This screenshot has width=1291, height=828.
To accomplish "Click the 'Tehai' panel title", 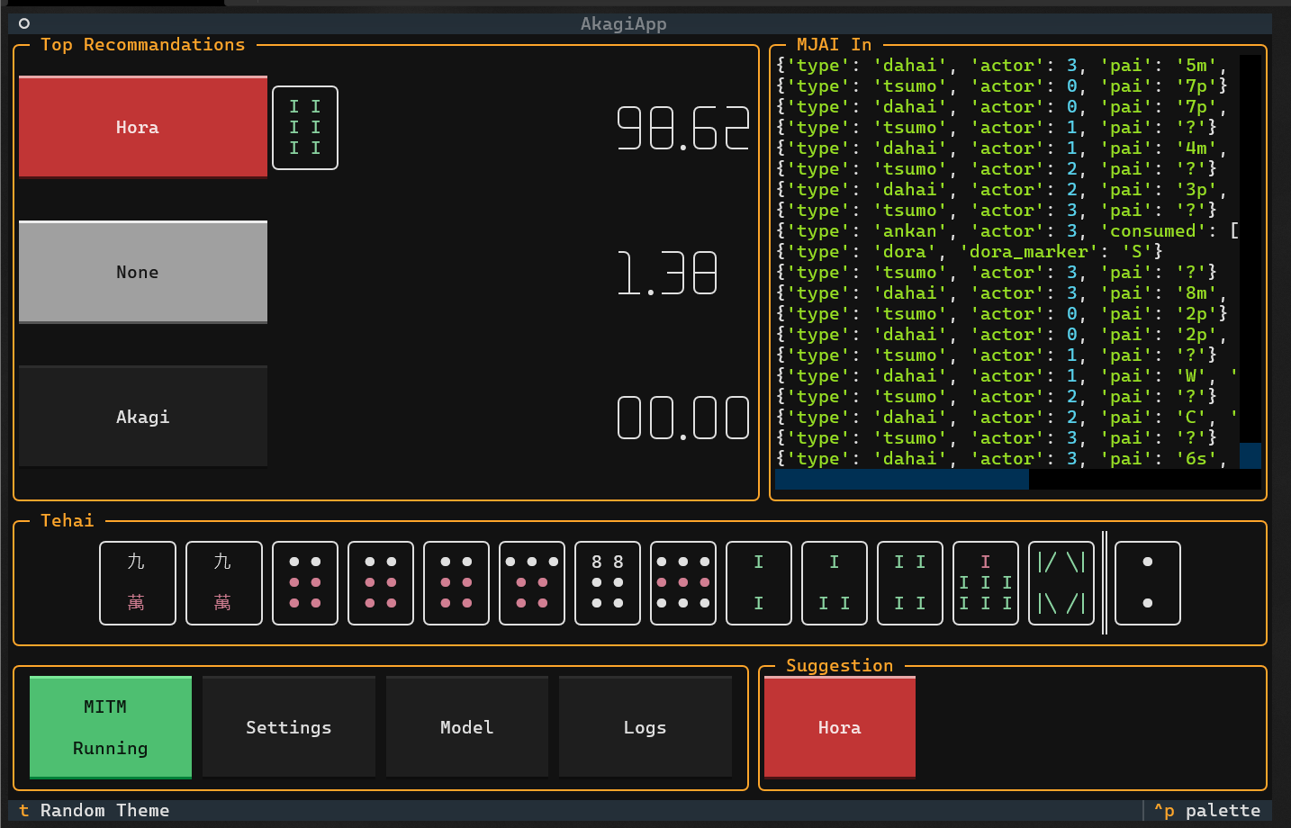I will click(x=68, y=520).
